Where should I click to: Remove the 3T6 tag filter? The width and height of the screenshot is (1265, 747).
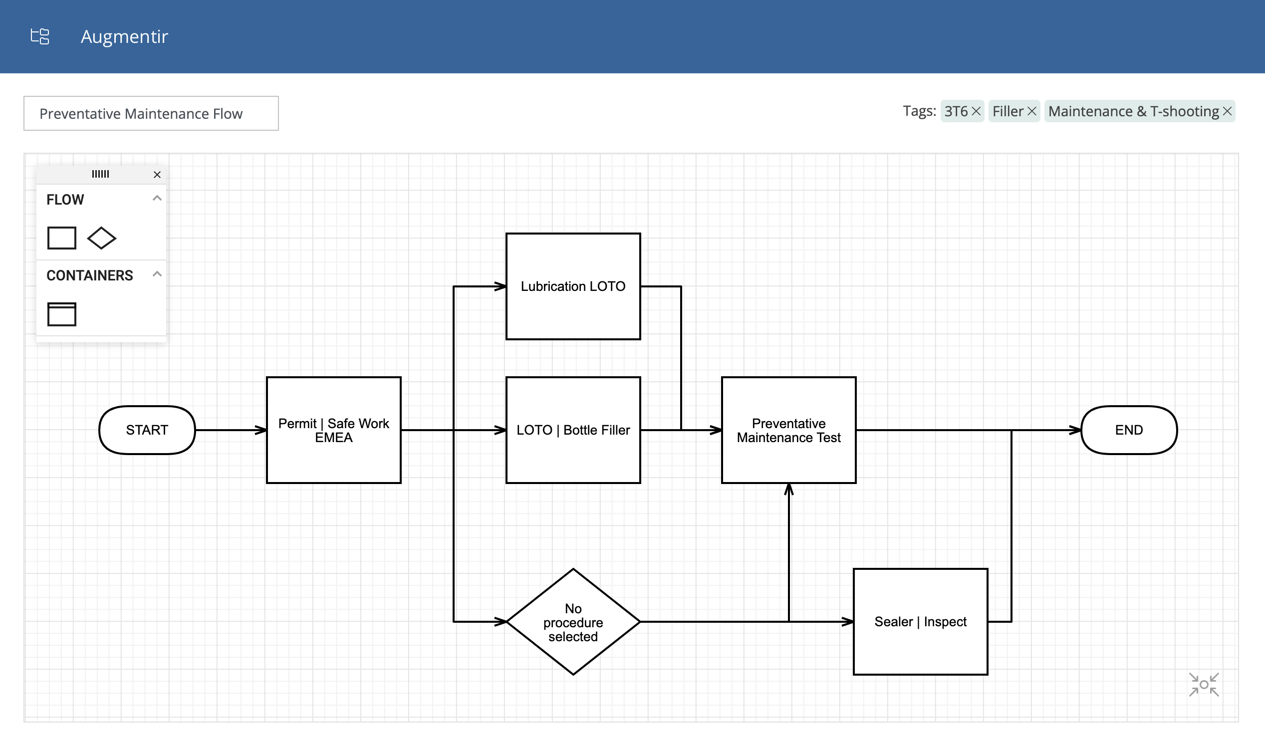click(979, 111)
